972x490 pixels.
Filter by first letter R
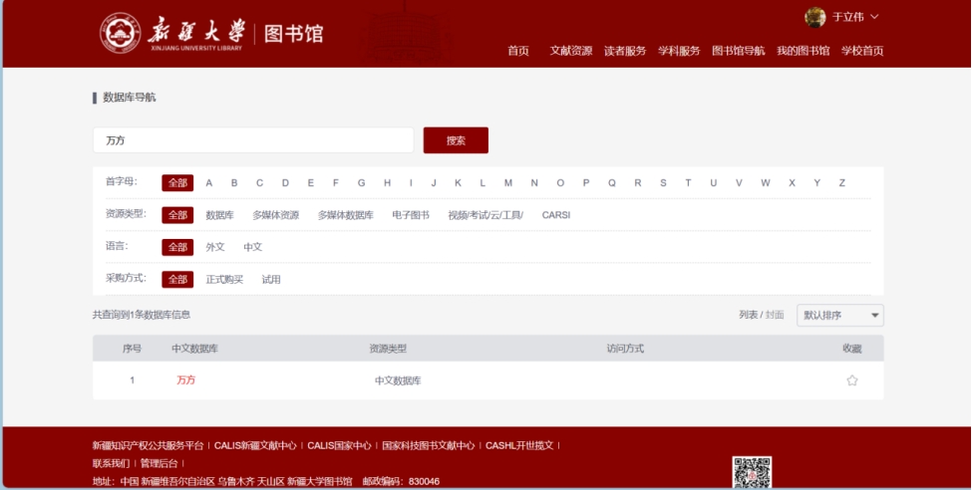(637, 182)
